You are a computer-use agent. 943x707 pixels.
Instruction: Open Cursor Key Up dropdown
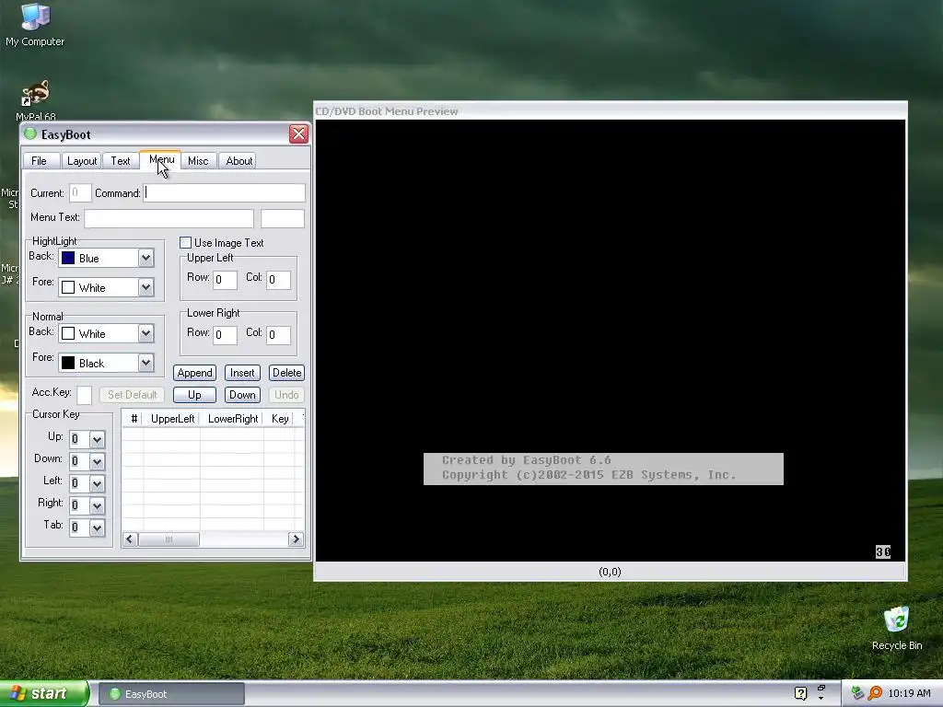tap(97, 439)
